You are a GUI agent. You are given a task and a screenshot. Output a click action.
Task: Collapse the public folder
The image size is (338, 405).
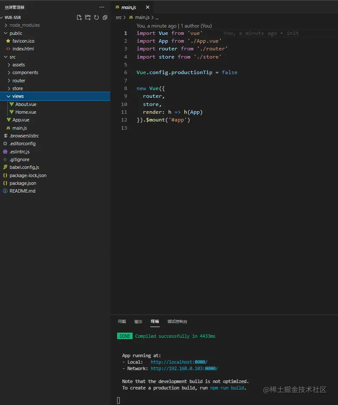6,33
